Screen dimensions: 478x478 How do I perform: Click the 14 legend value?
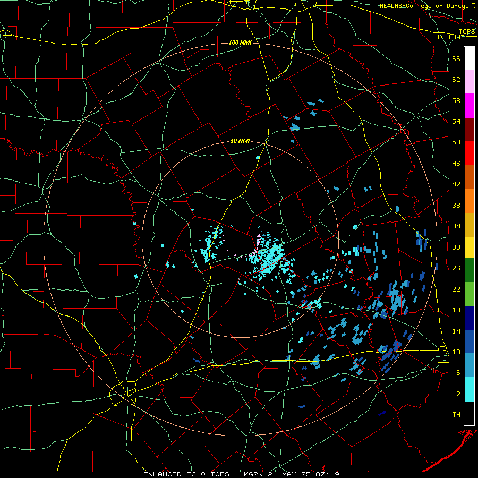click(456, 331)
